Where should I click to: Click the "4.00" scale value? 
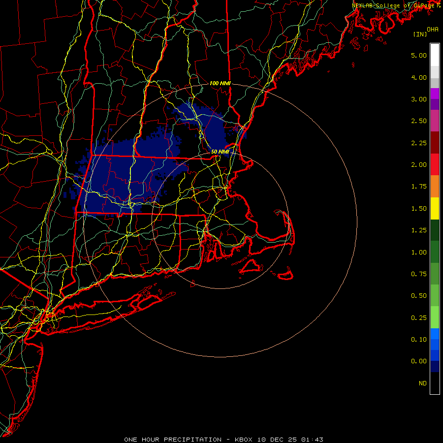(419, 77)
